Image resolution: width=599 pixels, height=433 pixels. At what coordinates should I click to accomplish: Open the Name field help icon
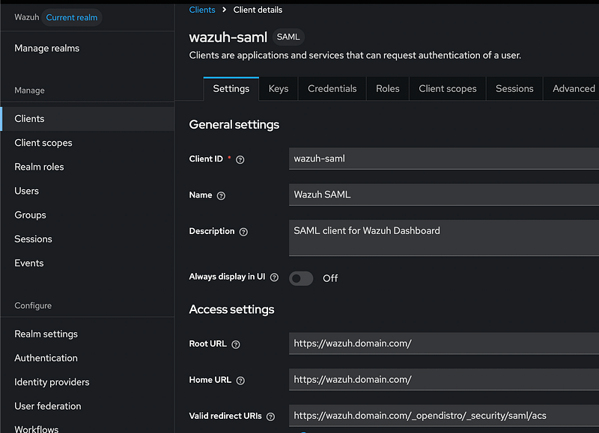(x=221, y=196)
